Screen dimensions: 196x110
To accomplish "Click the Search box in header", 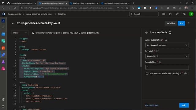I will (x=144, y=14).
